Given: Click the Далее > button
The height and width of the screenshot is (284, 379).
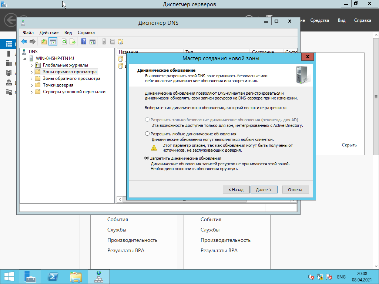Looking at the screenshot, I should click(264, 190).
